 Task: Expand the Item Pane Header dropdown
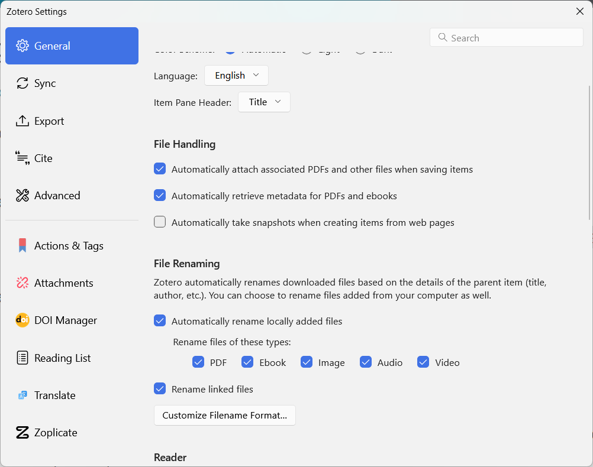click(x=264, y=102)
